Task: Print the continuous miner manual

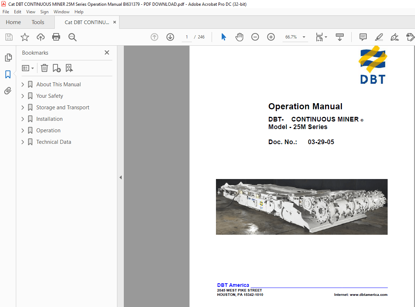Action: tap(56, 37)
